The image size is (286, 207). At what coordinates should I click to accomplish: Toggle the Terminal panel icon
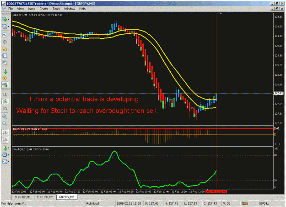coord(5,56)
